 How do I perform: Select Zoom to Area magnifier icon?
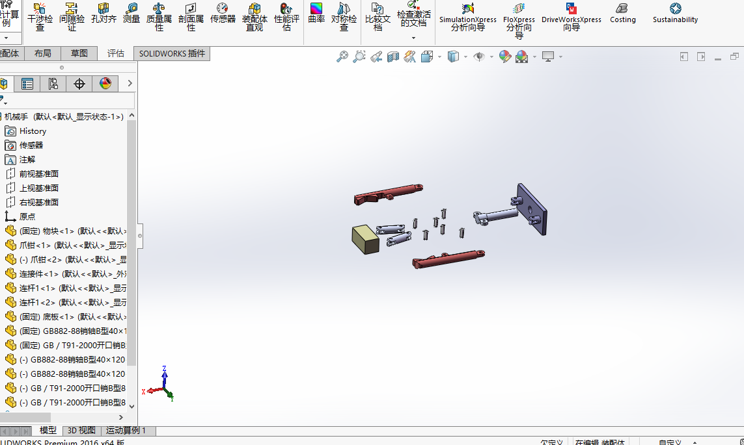coord(359,57)
